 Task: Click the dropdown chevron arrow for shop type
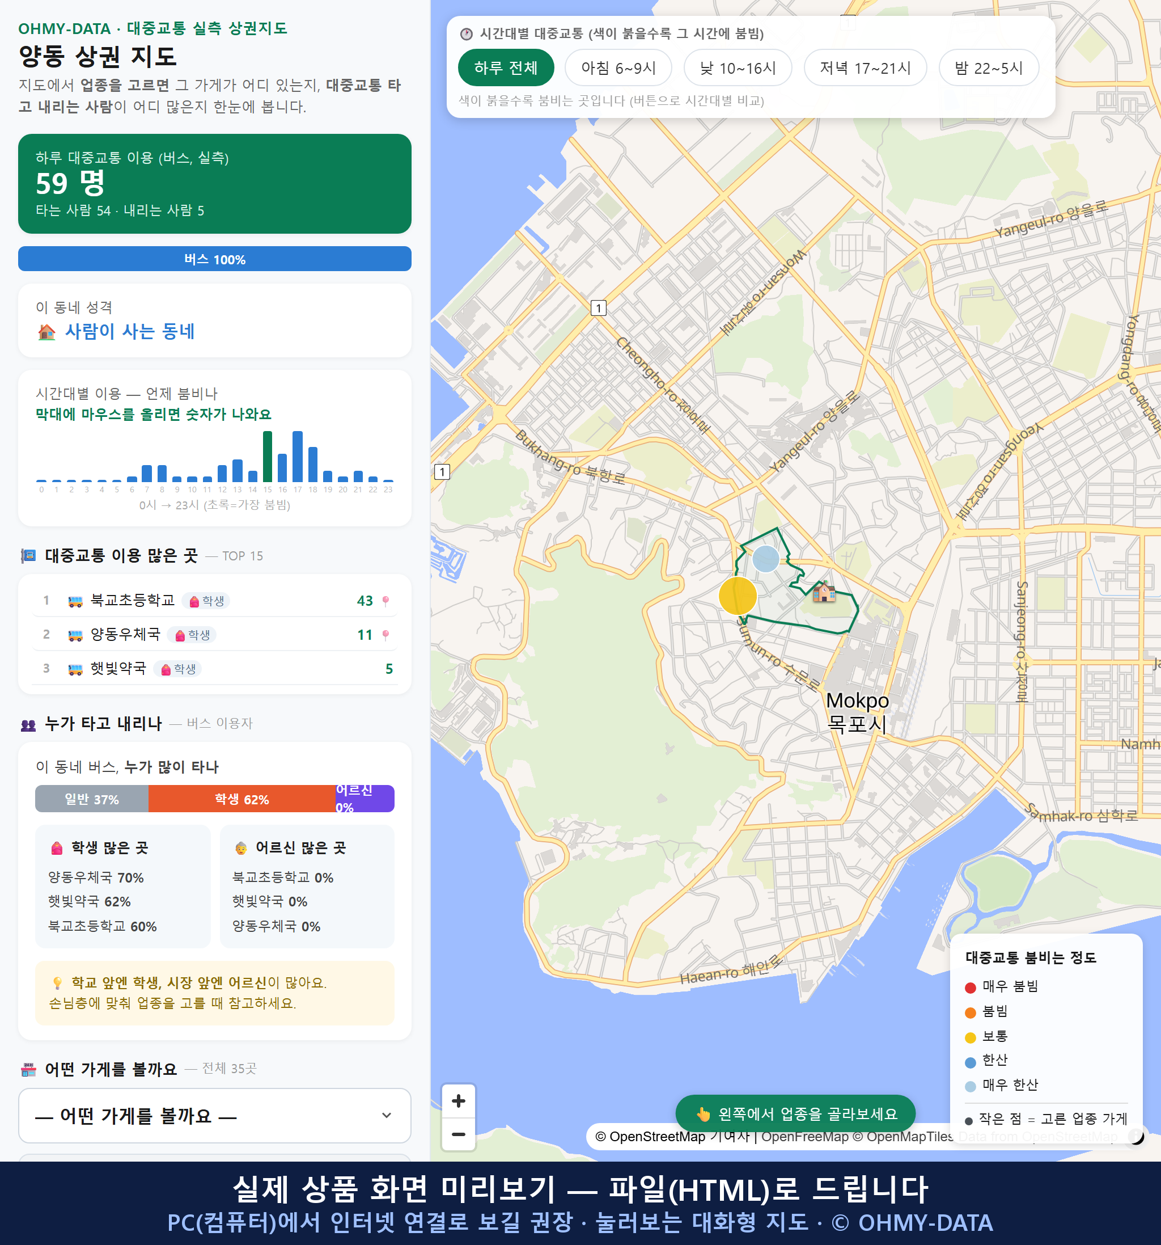387,1115
